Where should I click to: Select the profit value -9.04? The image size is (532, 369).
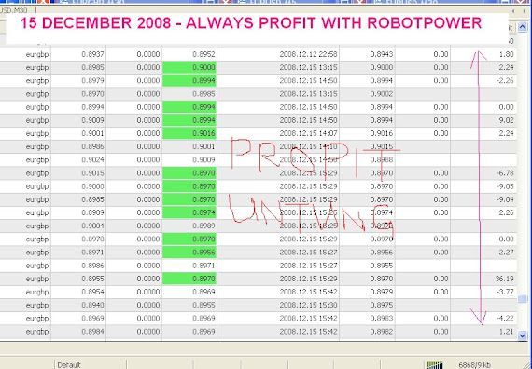[x=505, y=199]
